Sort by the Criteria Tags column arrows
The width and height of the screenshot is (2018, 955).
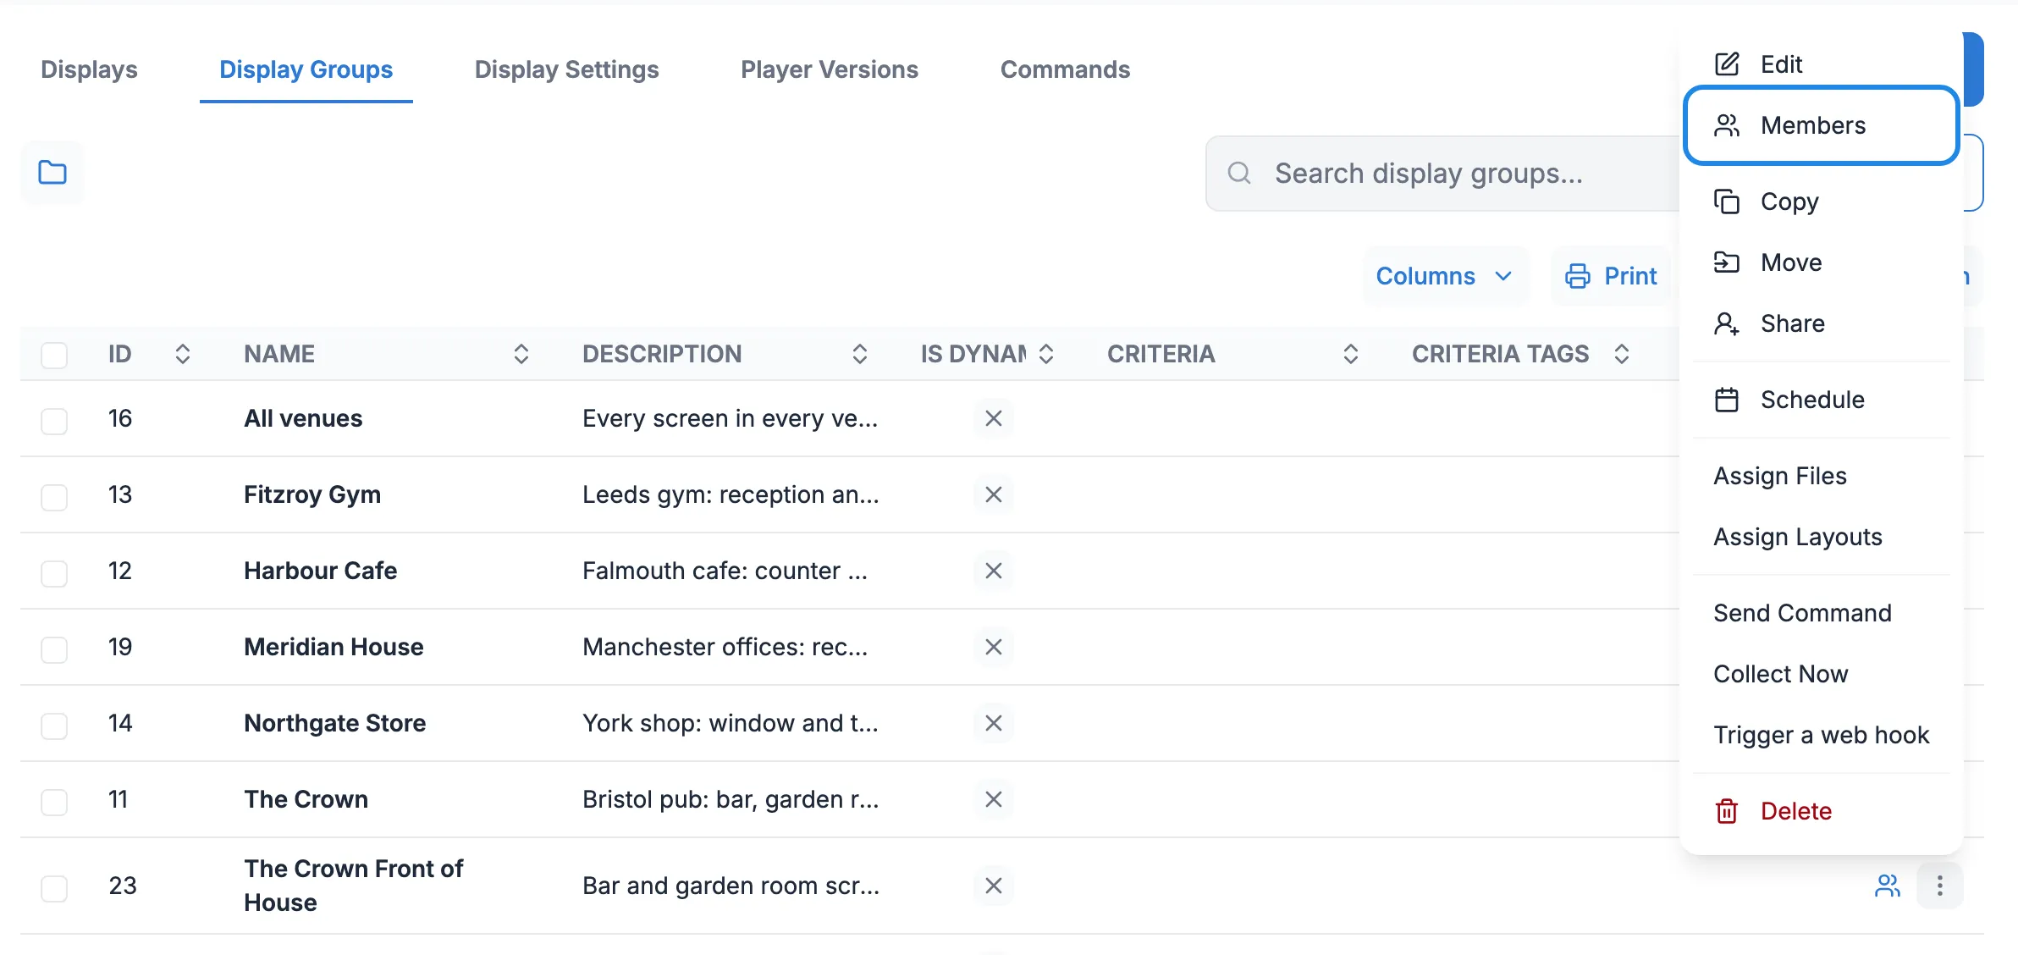1622,354
